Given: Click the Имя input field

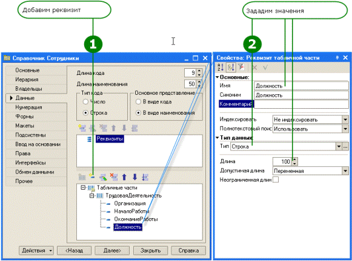Looking at the screenshot, I should click(301, 86).
